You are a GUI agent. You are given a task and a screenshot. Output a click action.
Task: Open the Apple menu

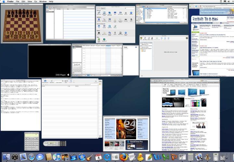(3, 2)
